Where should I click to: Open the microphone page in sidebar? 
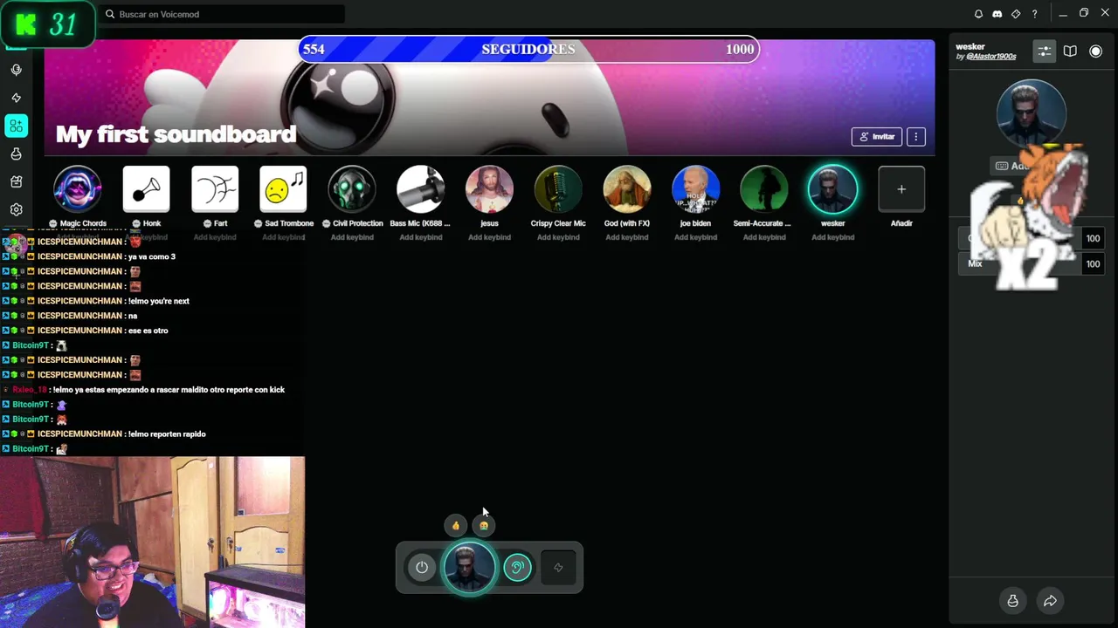pos(16,70)
